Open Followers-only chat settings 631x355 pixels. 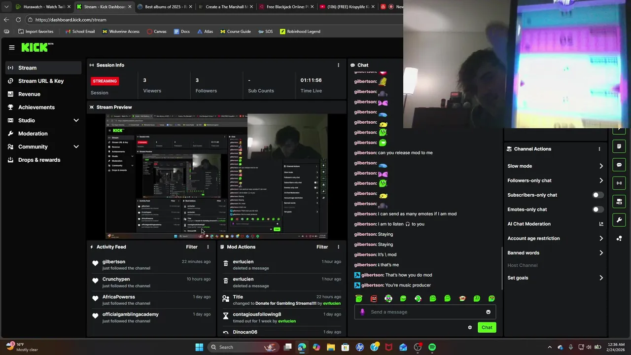coord(555,180)
